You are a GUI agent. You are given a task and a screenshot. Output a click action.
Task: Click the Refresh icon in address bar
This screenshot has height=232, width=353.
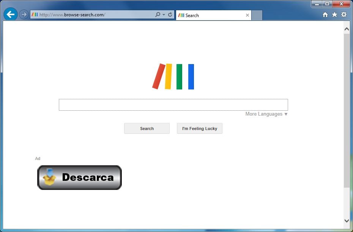click(x=170, y=15)
